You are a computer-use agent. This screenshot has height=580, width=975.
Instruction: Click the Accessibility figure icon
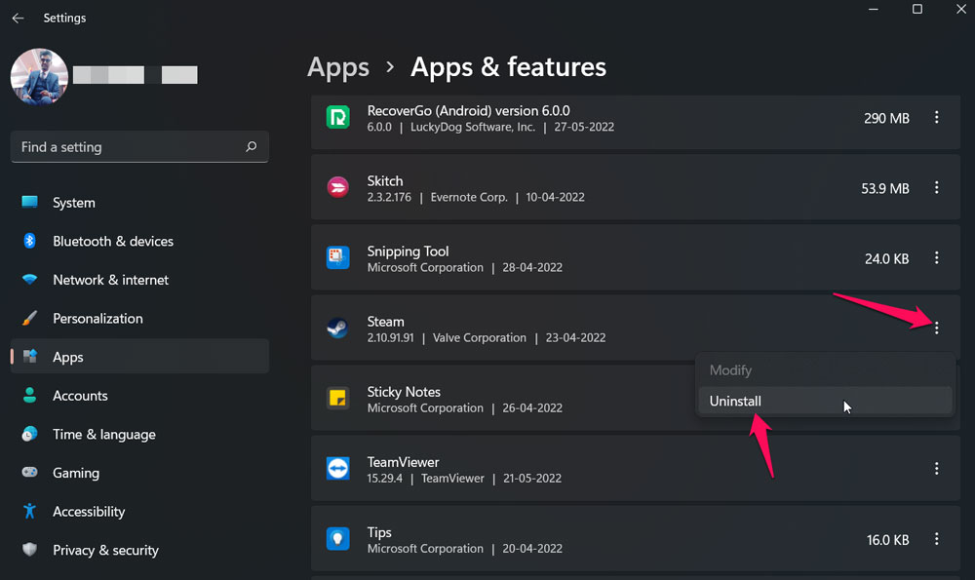tap(29, 511)
